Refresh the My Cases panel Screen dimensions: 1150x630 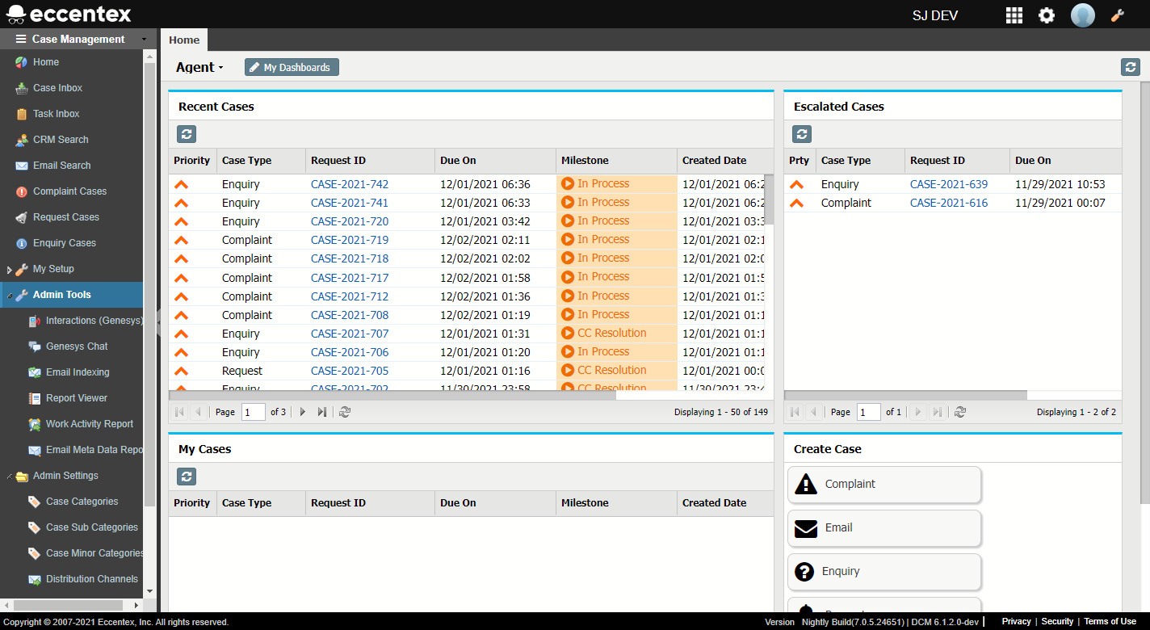[x=187, y=477]
